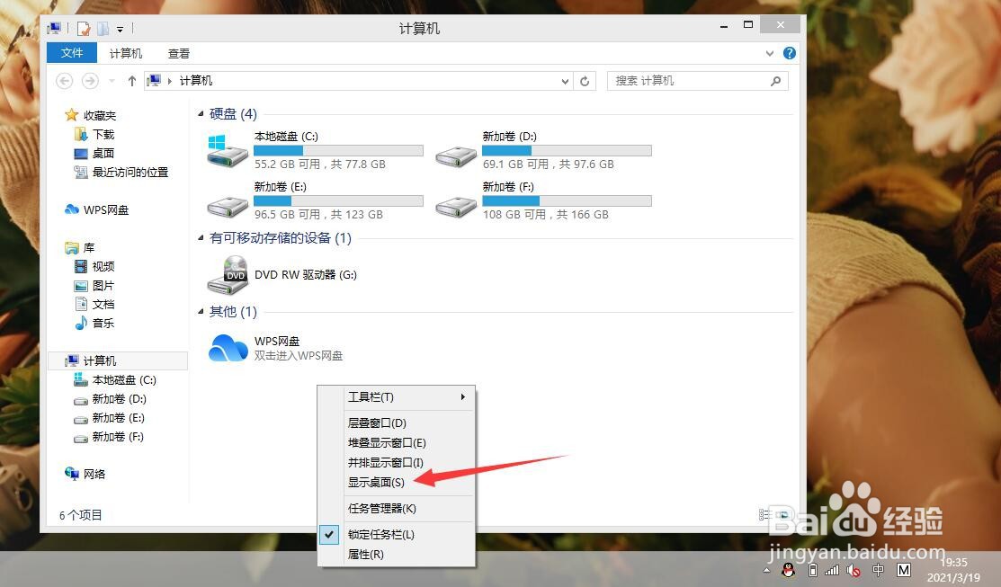Click the back navigation arrow
This screenshot has width=1001, height=587.
click(64, 80)
